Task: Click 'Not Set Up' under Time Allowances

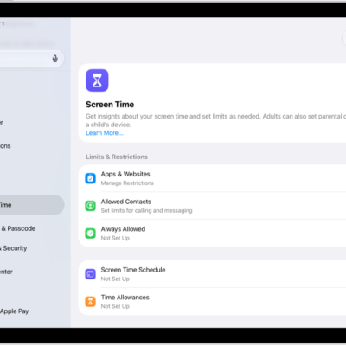Action: (x=115, y=306)
